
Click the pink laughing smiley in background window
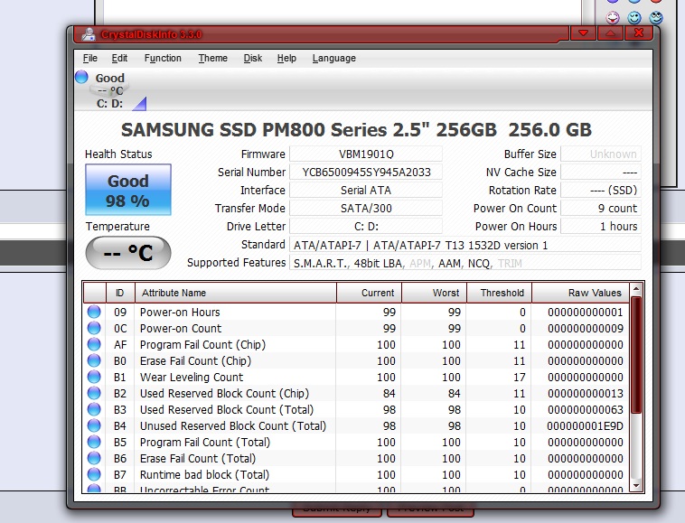(613, 17)
